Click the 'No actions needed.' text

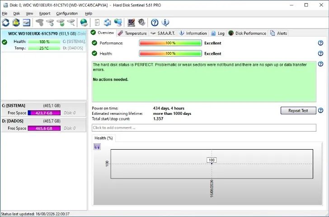tap(111, 80)
